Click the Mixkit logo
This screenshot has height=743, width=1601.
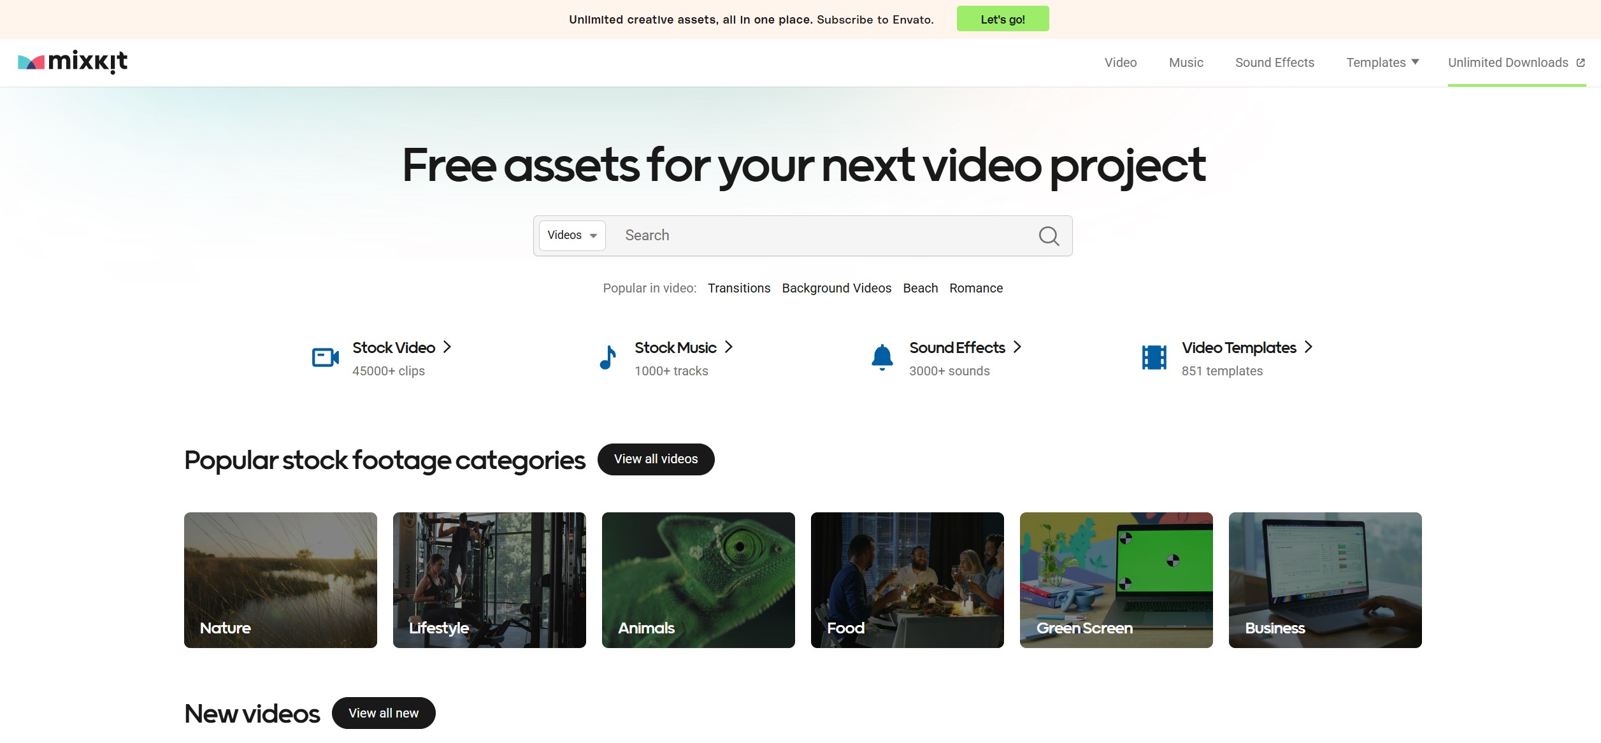[x=73, y=62]
